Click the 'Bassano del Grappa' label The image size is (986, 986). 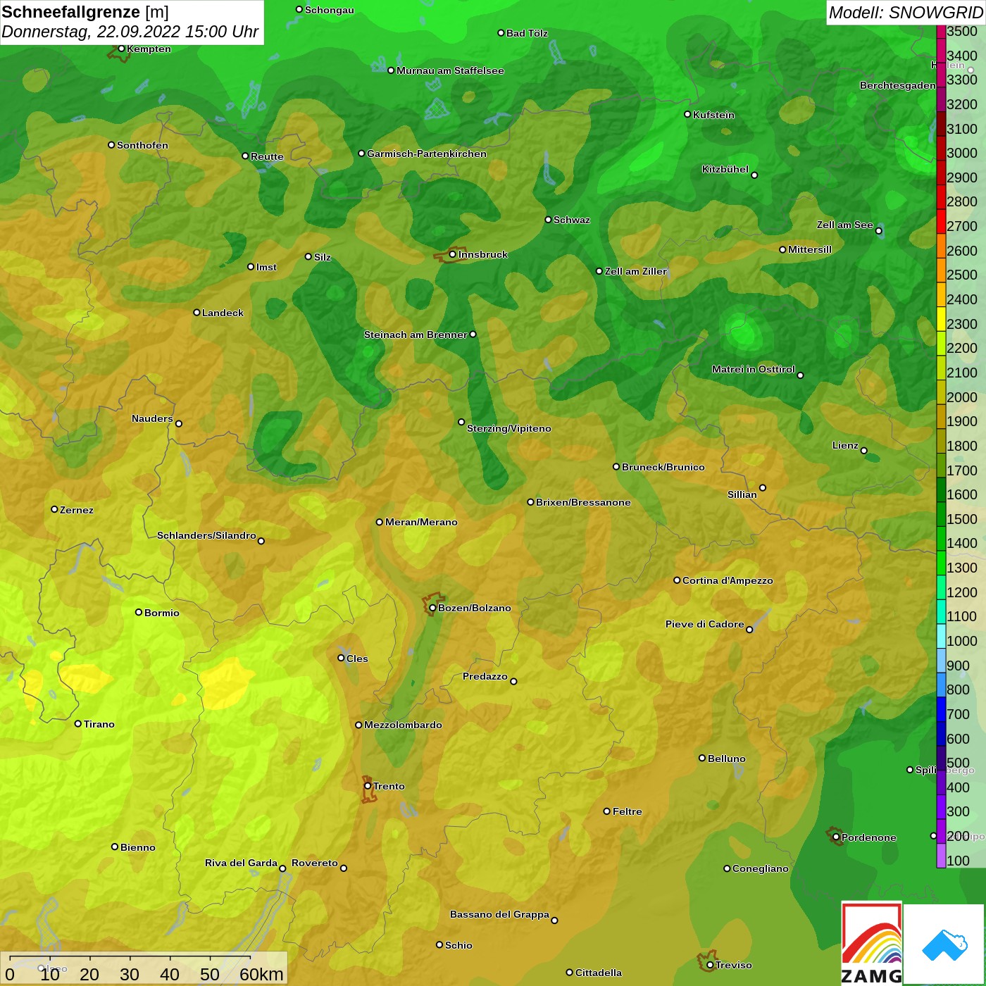(499, 914)
